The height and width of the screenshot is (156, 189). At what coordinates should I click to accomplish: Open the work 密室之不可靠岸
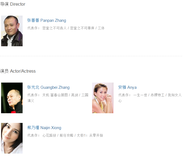[x=82, y=28]
